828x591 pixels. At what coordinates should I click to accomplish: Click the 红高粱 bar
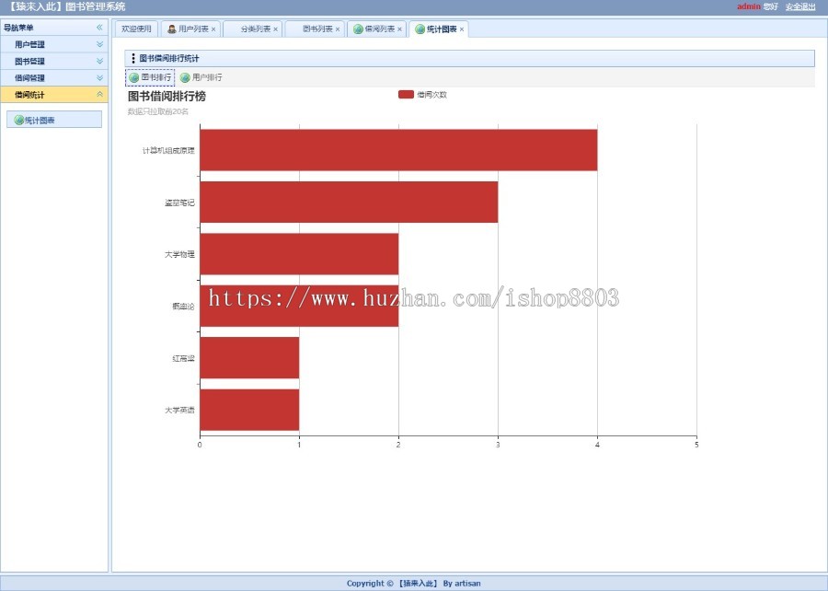pos(249,357)
